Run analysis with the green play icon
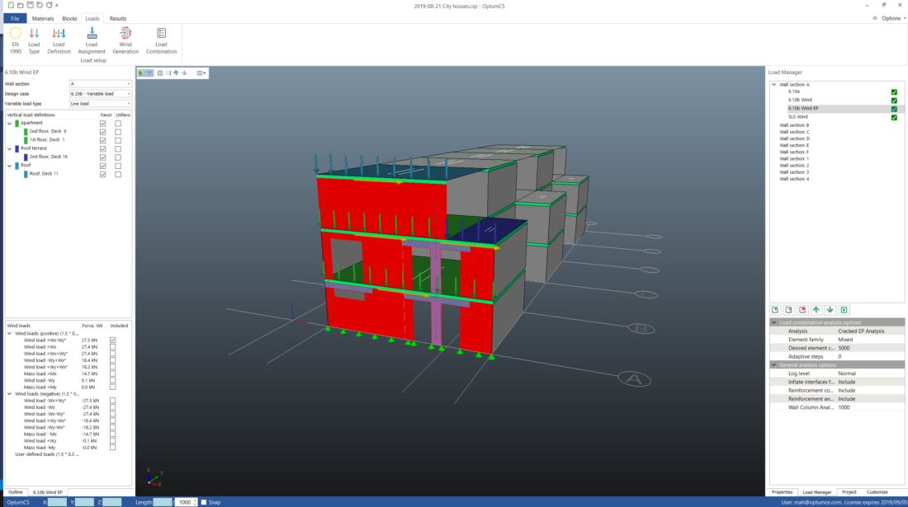This screenshot has width=908, height=507. coord(844,309)
